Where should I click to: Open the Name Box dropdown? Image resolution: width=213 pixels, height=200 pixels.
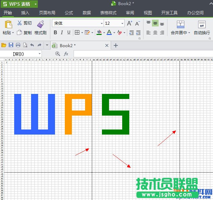(39, 54)
